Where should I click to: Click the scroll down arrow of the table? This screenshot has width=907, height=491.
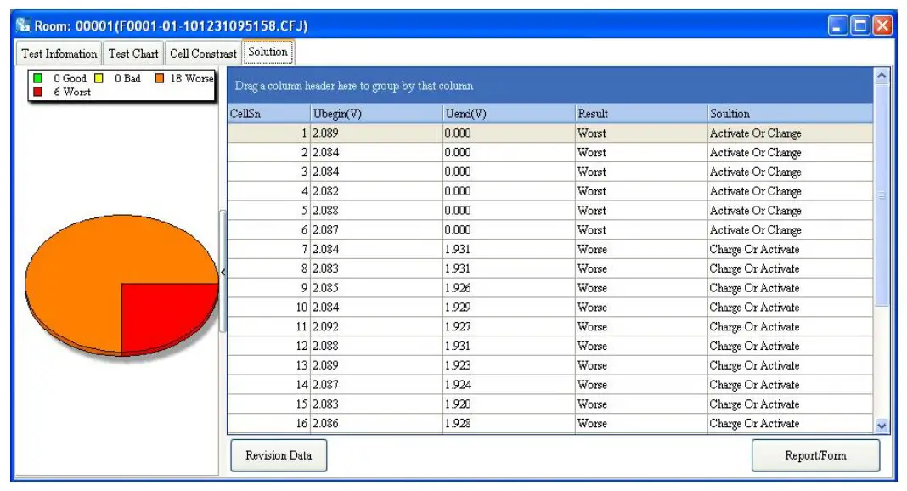pyautogui.click(x=882, y=426)
